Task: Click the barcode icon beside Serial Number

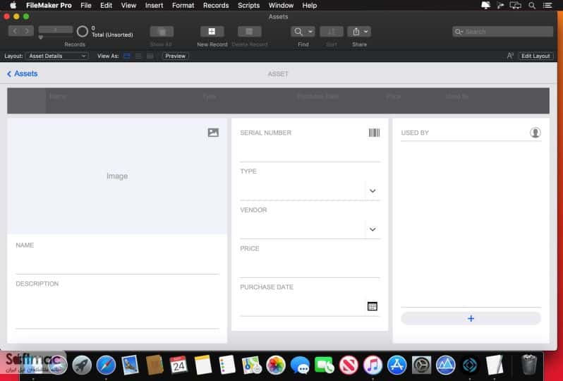Action: [374, 133]
